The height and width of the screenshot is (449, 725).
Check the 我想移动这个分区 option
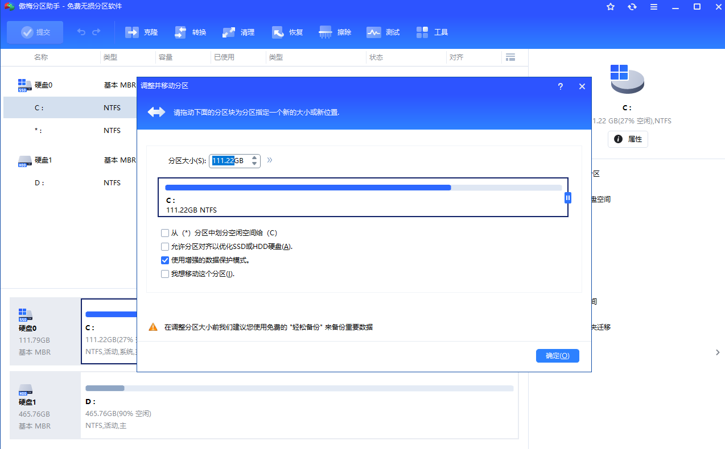tap(164, 273)
